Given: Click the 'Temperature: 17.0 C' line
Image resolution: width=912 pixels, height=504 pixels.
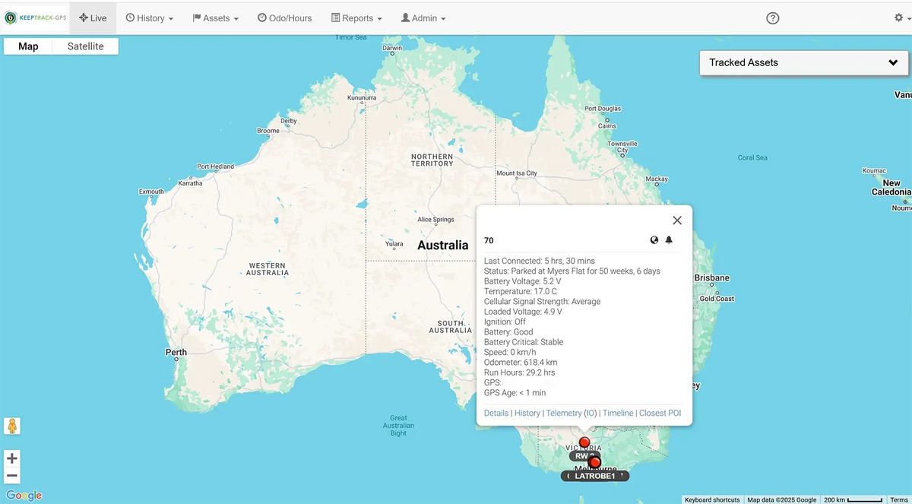Looking at the screenshot, I should point(521,291).
